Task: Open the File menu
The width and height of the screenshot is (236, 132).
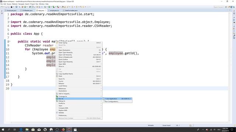Action: [x=1, y=4]
